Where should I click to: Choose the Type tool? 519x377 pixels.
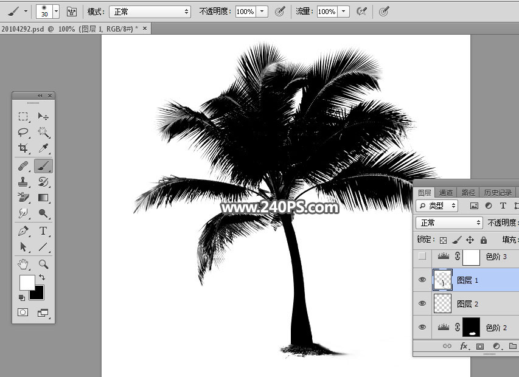tap(43, 231)
